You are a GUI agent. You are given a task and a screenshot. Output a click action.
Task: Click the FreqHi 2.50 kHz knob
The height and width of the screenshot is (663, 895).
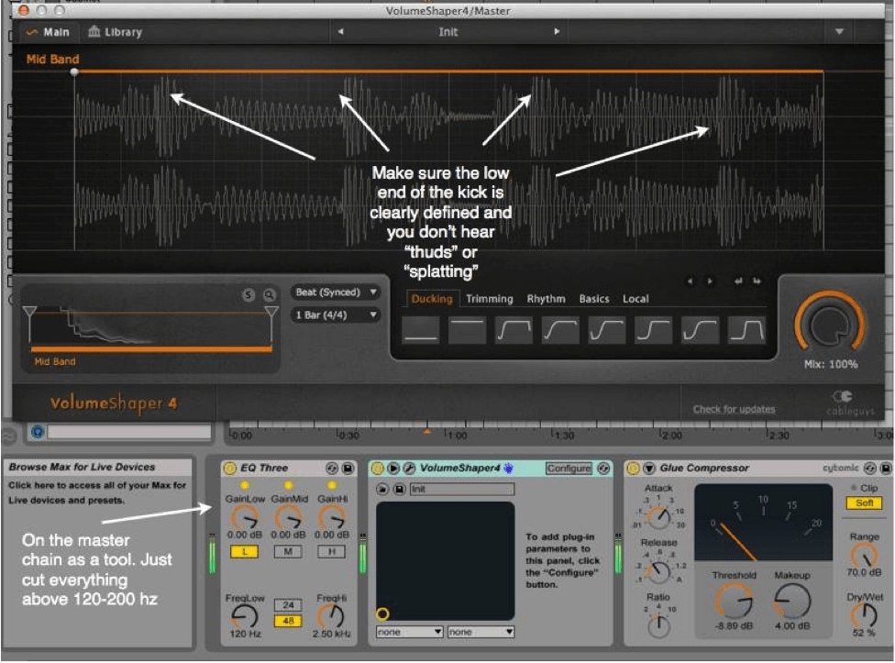pos(330,617)
